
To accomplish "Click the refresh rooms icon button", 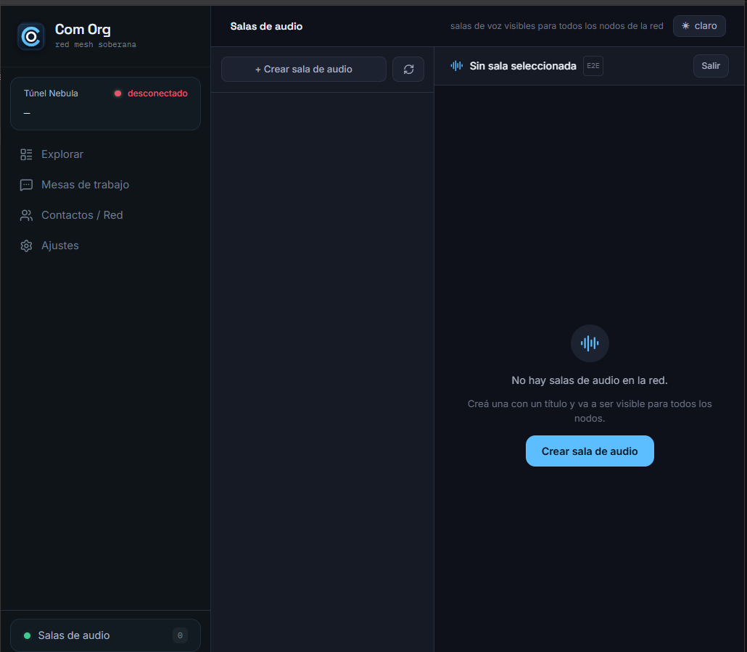I will (x=408, y=70).
